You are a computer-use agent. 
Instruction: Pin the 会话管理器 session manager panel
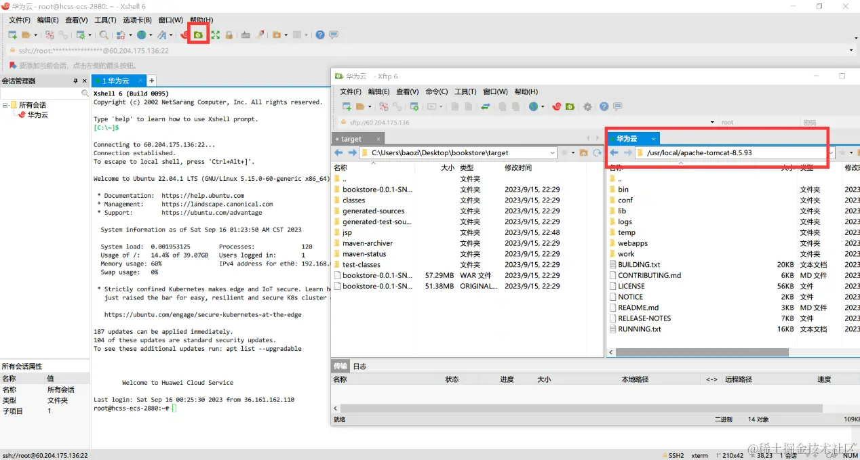pyautogui.click(x=75, y=81)
